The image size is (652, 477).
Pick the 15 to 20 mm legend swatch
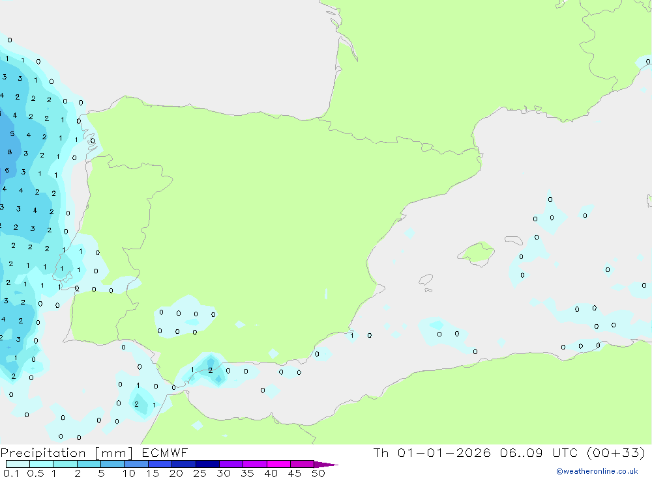tap(160, 464)
